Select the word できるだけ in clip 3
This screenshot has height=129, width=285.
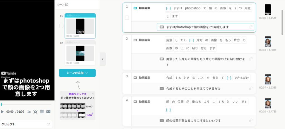241,78
